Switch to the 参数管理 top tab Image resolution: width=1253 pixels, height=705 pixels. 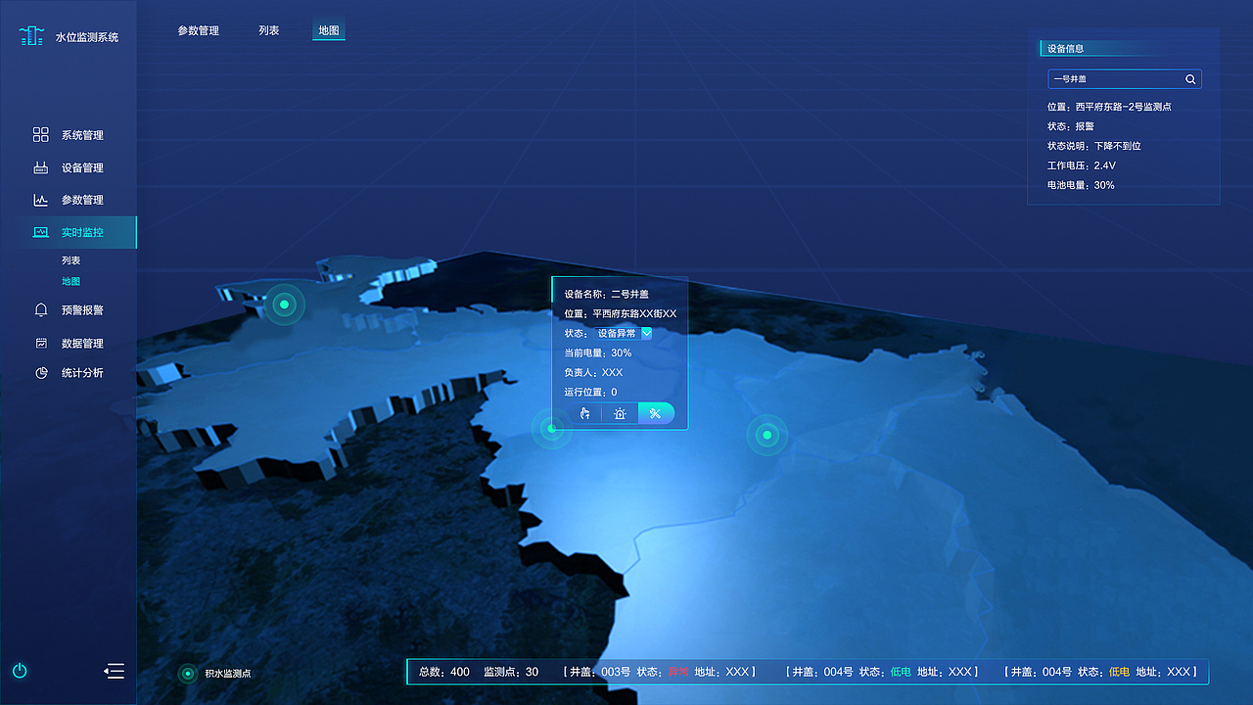(x=198, y=30)
